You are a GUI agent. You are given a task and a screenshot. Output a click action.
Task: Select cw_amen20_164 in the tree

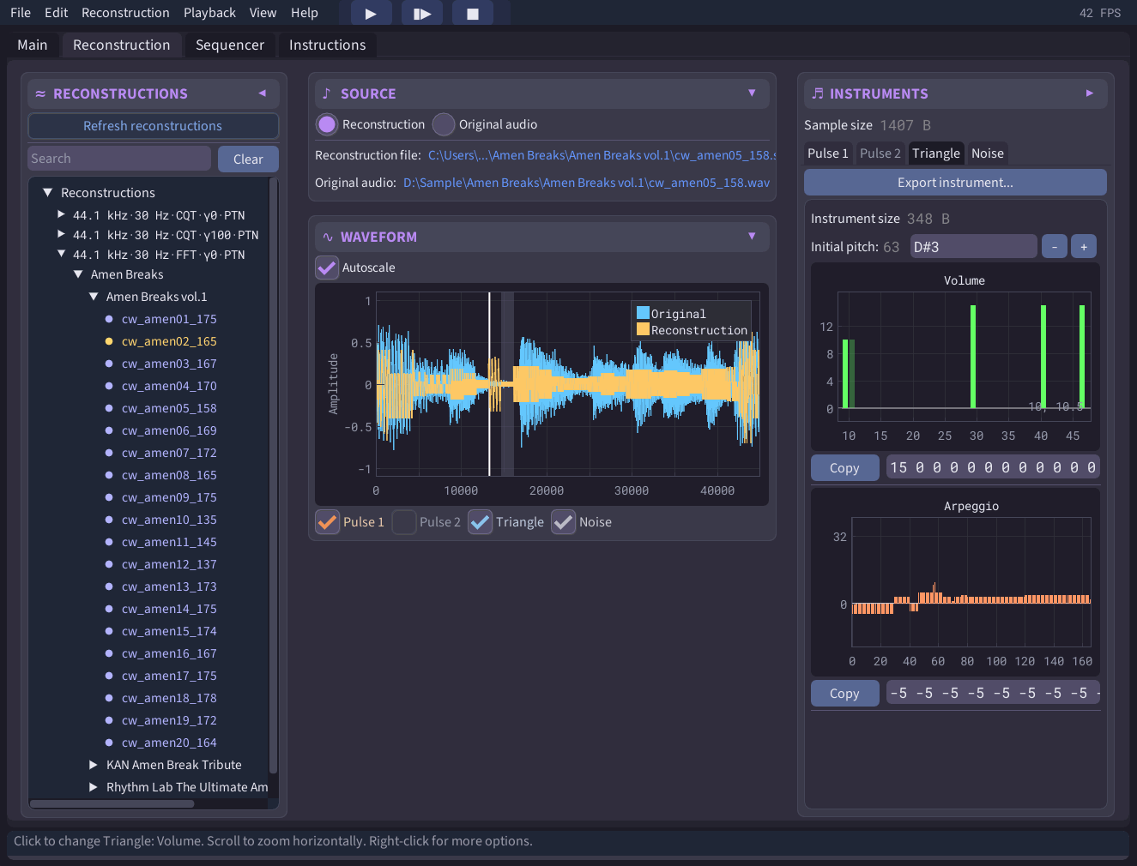(x=169, y=743)
